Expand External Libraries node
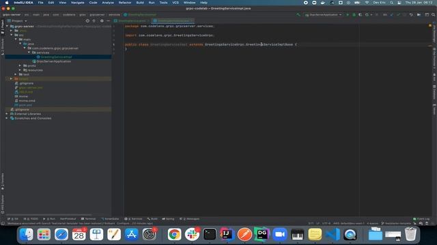The image size is (437, 245). tap(7, 114)
